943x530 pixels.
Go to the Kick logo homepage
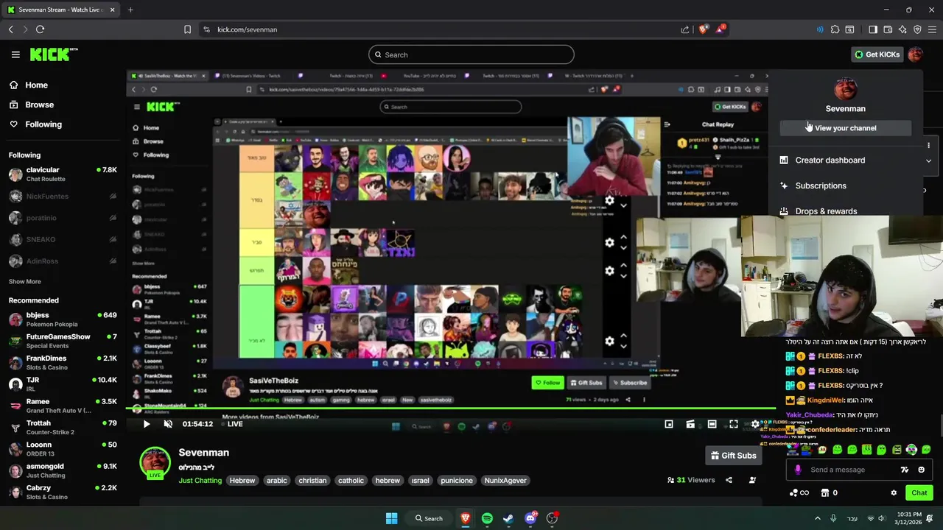(x=54, y=54)
